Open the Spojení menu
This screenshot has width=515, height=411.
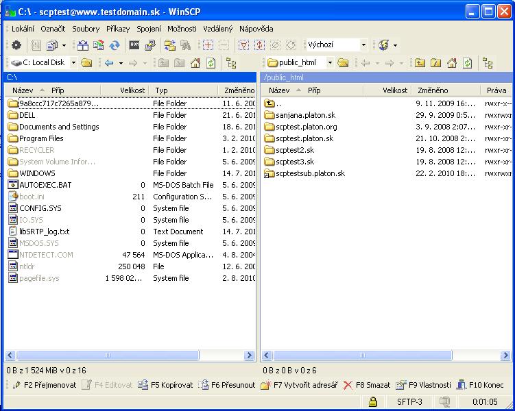point(149,29)
